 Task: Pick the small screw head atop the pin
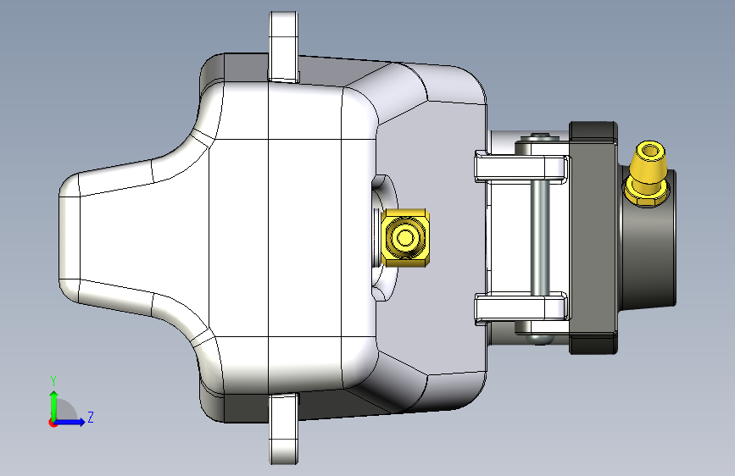tap(541, 137)
